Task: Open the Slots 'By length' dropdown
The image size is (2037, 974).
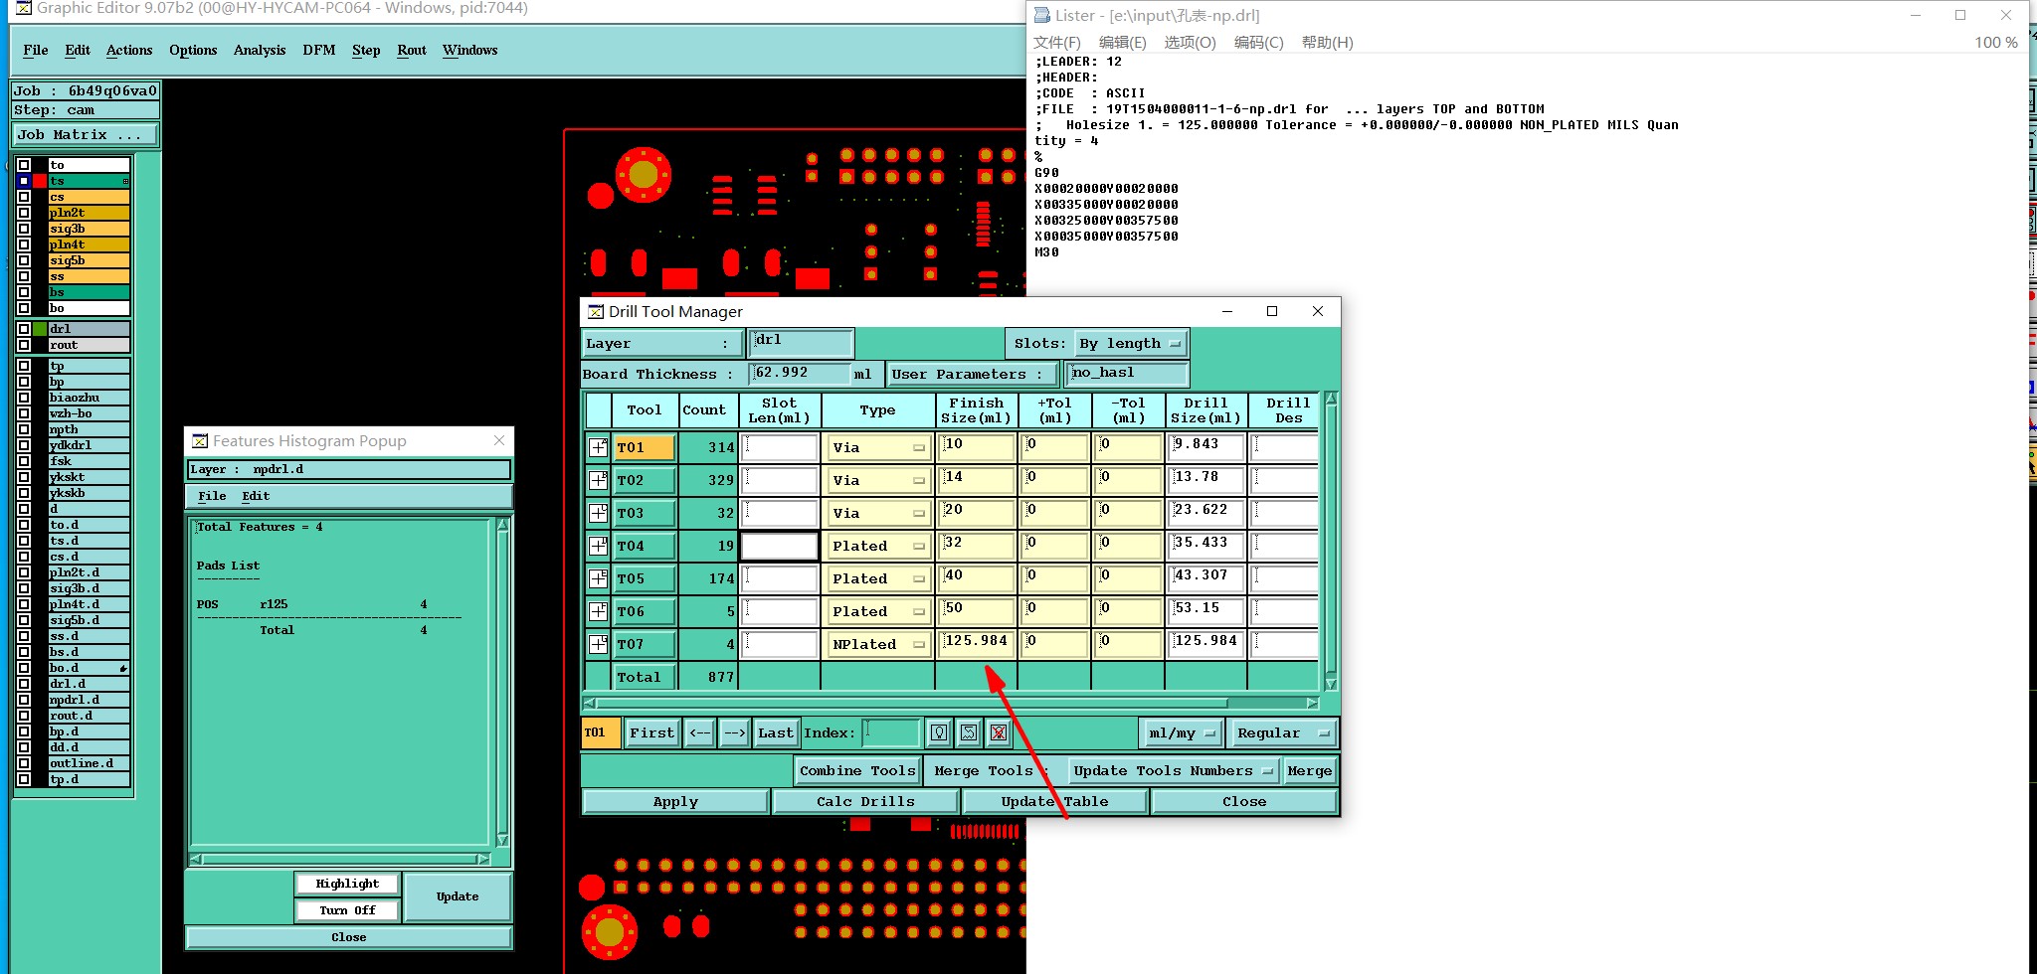Action: [x=1131, y=344]
